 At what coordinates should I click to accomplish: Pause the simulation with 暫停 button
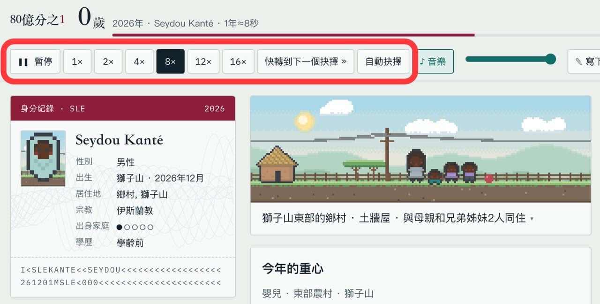pos(35,61)
